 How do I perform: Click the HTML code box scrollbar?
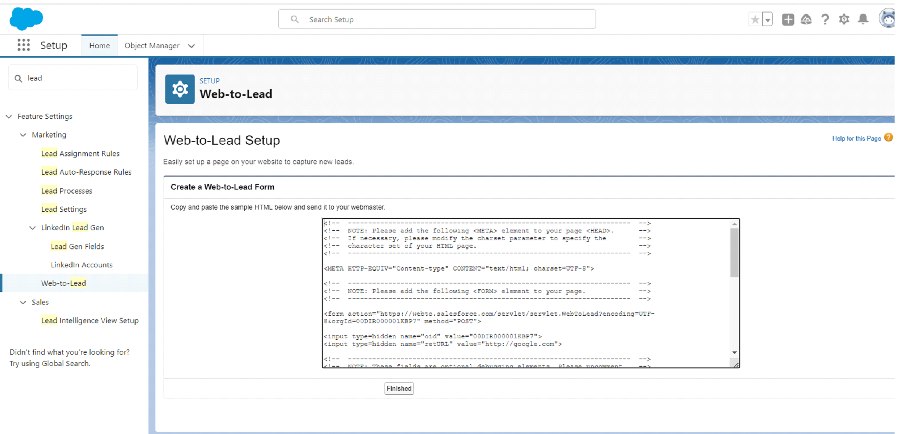click(x=734, y=253)
